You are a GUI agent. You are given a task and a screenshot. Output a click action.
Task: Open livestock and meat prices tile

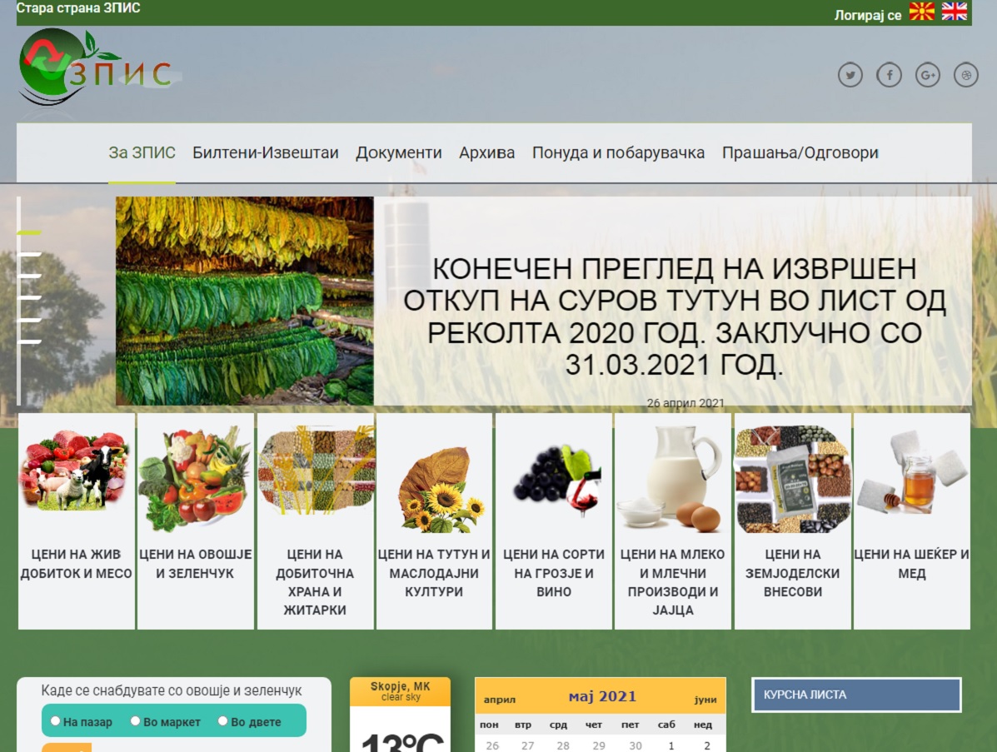pos(77,520)
